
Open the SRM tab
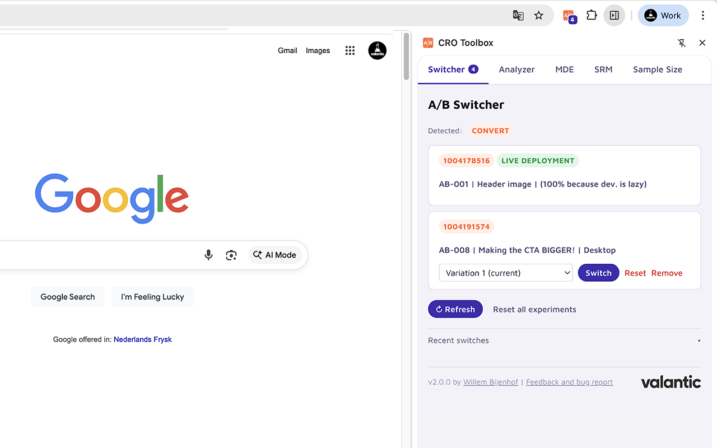tap(603, 69)
